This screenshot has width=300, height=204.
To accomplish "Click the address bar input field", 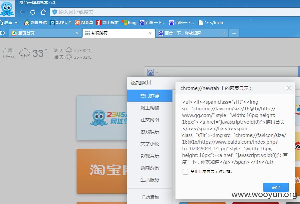I will pos(175,12).
